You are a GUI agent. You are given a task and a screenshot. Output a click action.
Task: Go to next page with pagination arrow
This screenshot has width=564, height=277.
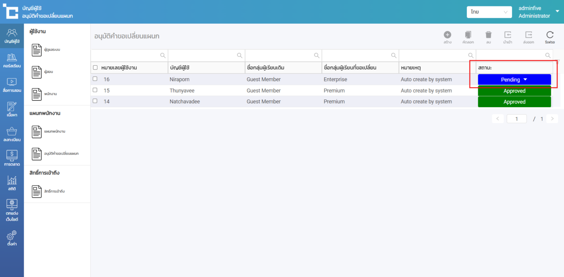(552, 119)
